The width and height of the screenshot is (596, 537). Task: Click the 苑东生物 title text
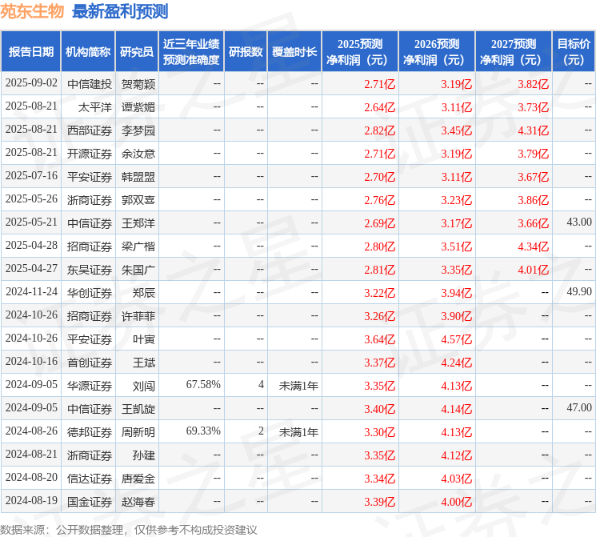click(32, 11)
